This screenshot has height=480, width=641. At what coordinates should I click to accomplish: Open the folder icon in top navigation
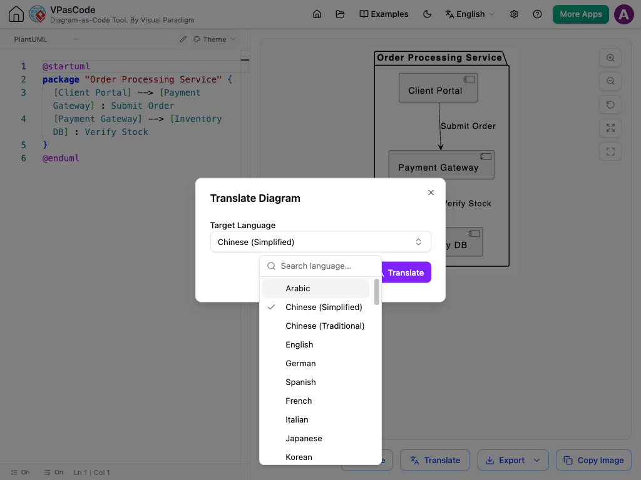(340, 14)
